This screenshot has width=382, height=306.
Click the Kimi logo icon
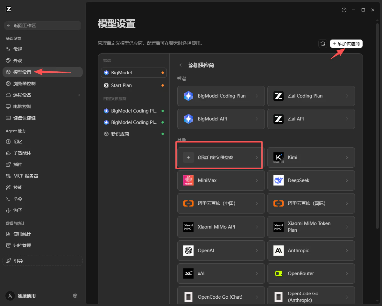(279, 157)
